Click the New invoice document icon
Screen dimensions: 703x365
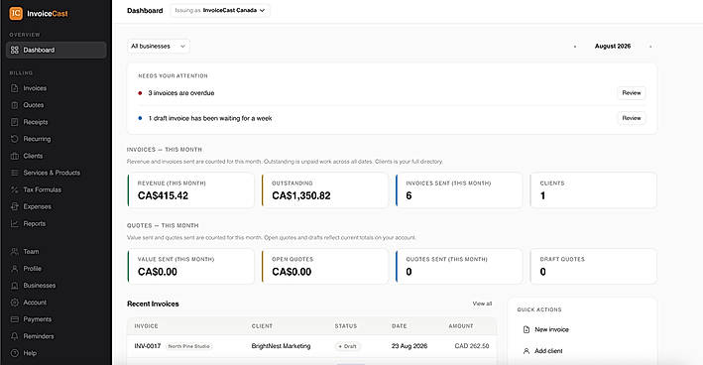pyautogui.click(x=527, y=329)
